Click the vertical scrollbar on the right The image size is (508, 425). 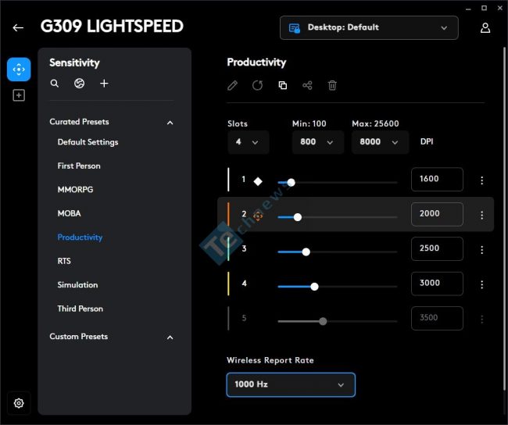[504, 219]
